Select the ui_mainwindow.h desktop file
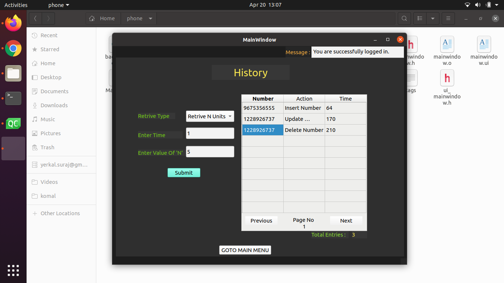 [447, 78]
